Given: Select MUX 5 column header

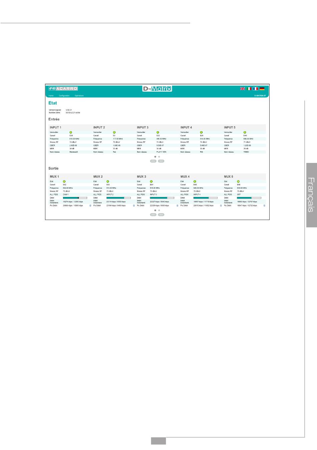Looking at the screenshot, I should [229, 177].
